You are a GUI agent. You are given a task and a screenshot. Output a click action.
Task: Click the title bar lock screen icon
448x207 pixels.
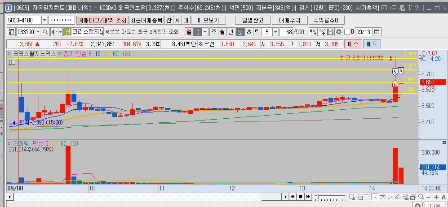coord(402,8)
